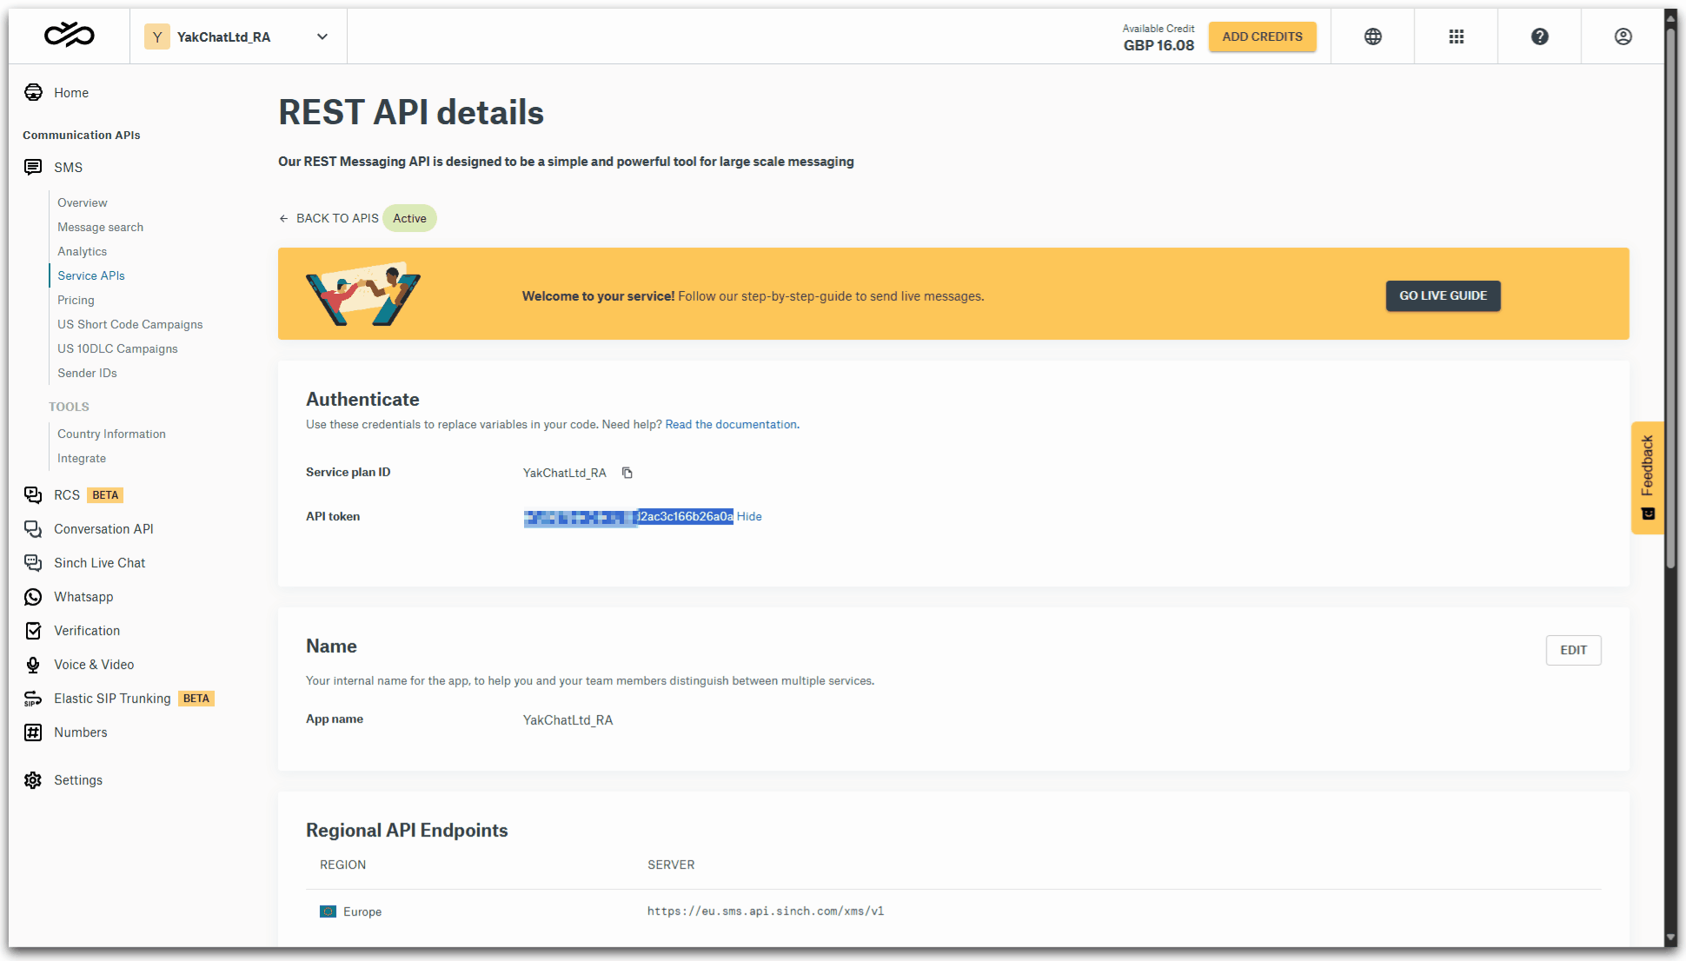Open the help question mark icon

(1540, 36)
